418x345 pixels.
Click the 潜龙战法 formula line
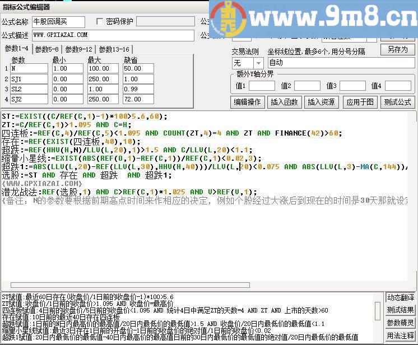point(129,192)
